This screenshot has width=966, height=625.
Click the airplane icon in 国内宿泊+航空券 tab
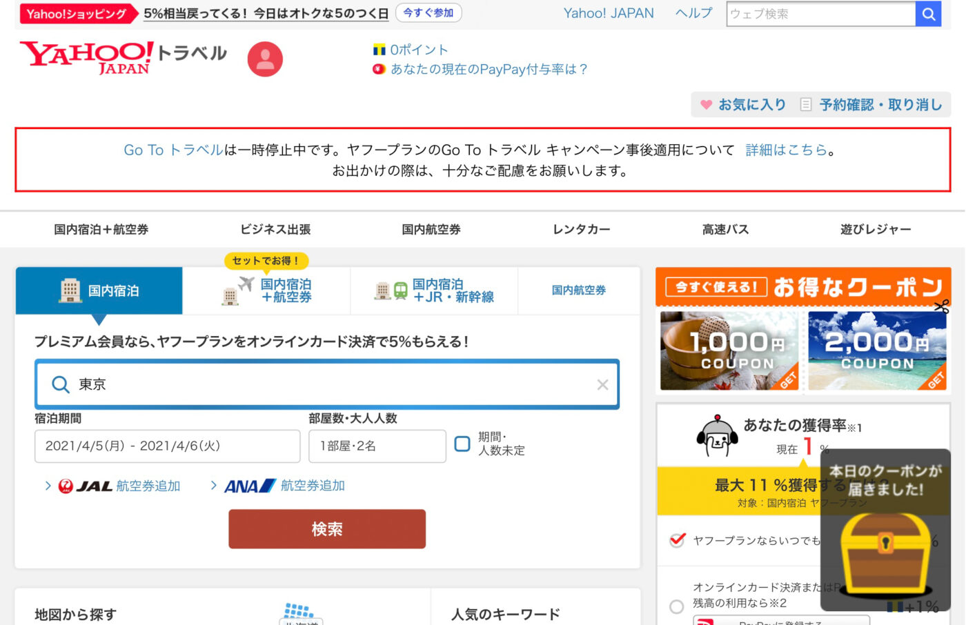[246, 283]
